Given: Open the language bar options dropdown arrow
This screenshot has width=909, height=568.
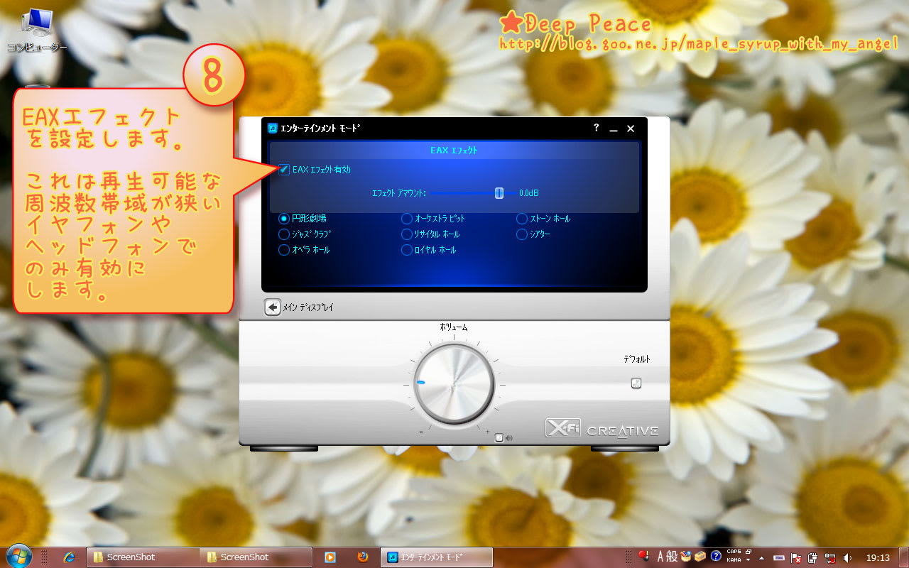Looking at the screenshot, I should 749,559.
